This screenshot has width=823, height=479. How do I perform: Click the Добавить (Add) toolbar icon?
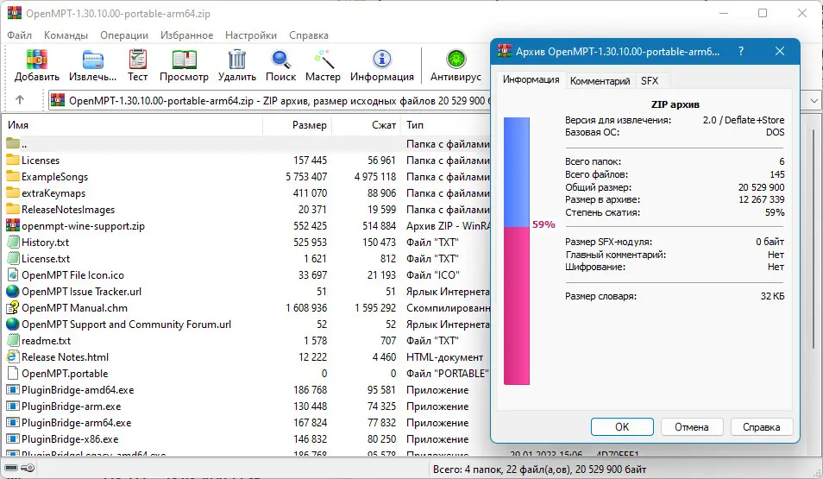[x=37, y=60]
